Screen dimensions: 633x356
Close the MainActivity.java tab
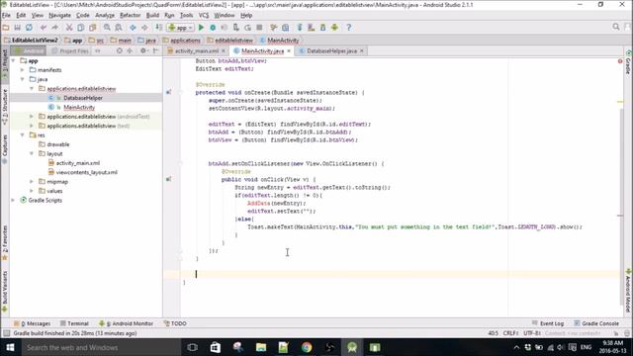click(289, 50)
